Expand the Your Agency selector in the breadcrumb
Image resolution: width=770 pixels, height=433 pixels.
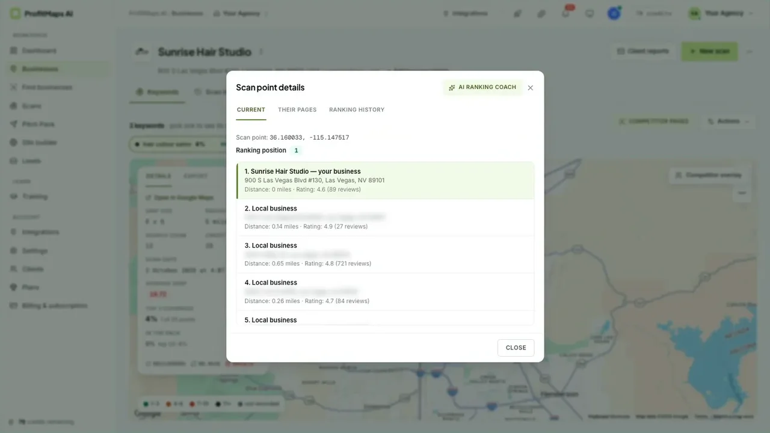pyautogui.click(x=241, y=13)
